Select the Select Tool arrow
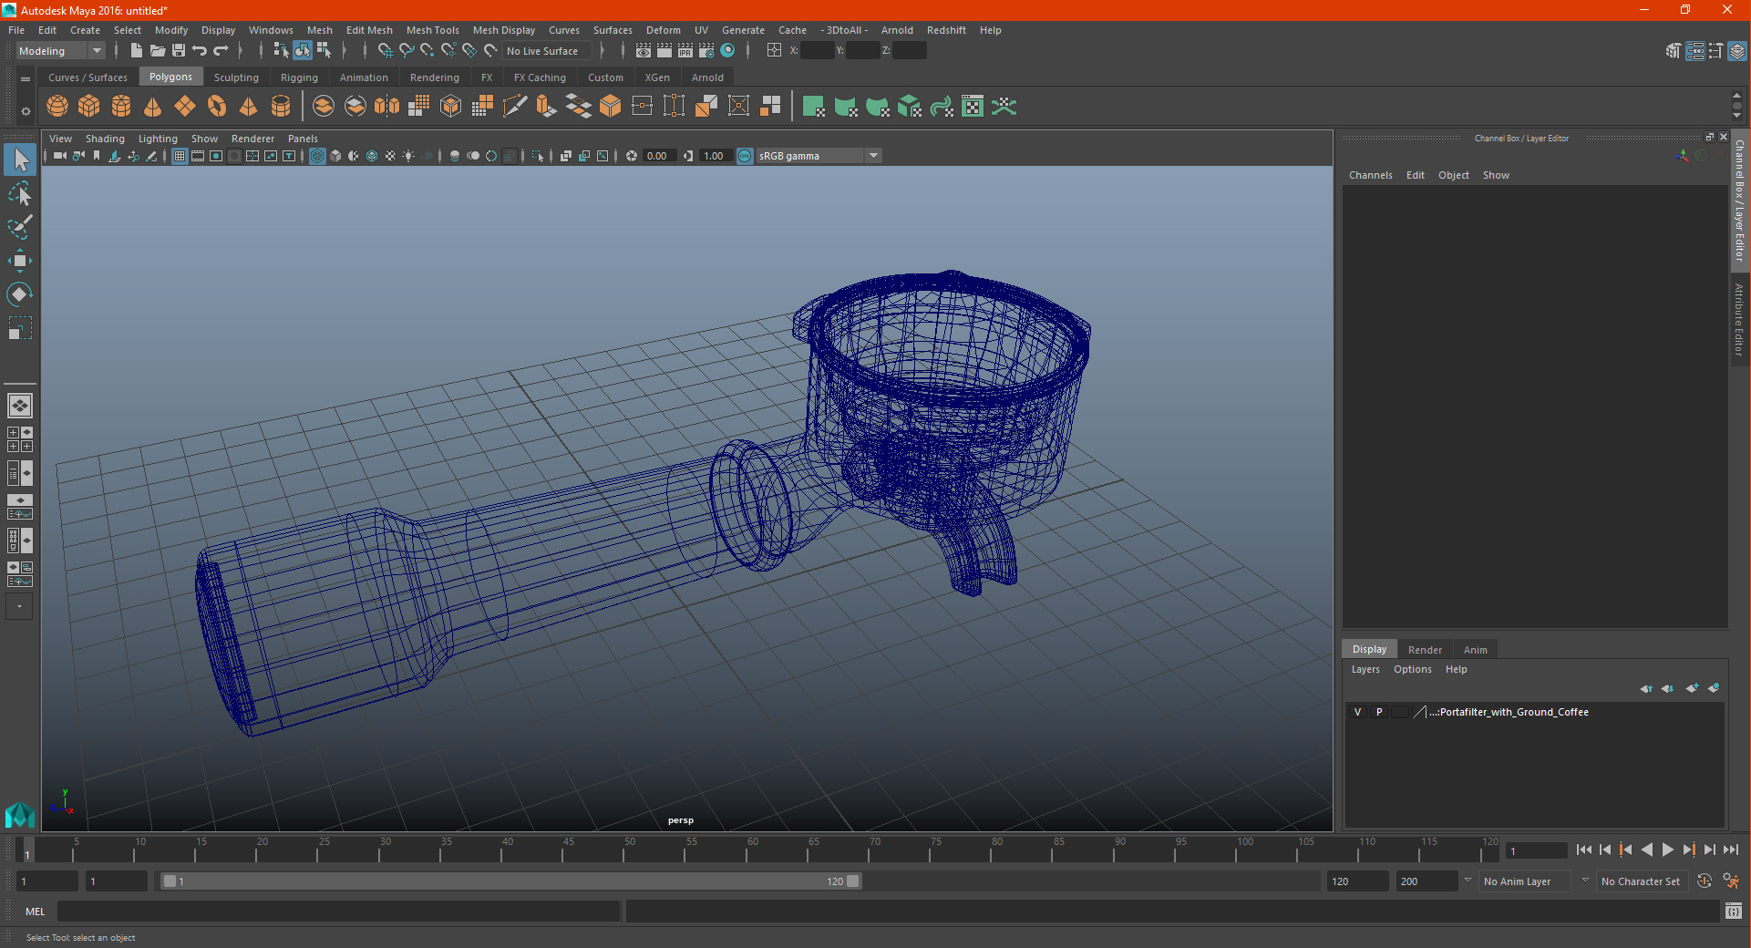This screenshot has width=1751, height=948. (20, 160)
